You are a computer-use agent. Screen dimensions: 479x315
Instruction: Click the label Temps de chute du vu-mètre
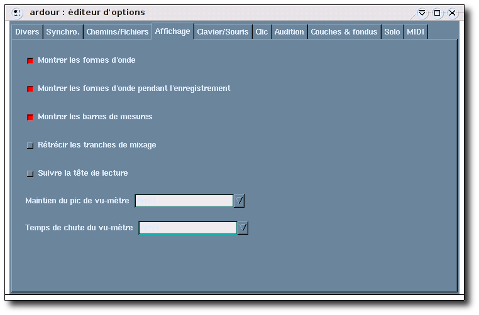tap(79, 228)
